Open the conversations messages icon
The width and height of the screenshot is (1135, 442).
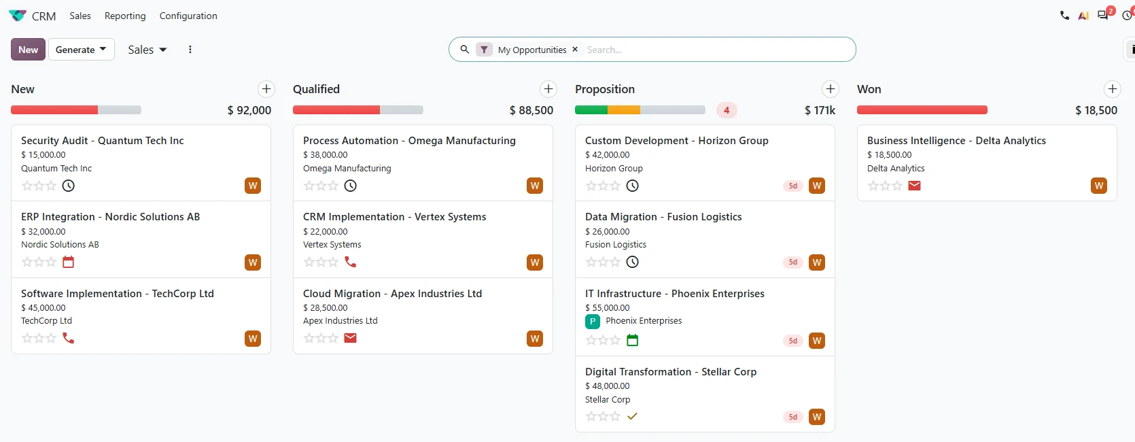[1103, 16]
